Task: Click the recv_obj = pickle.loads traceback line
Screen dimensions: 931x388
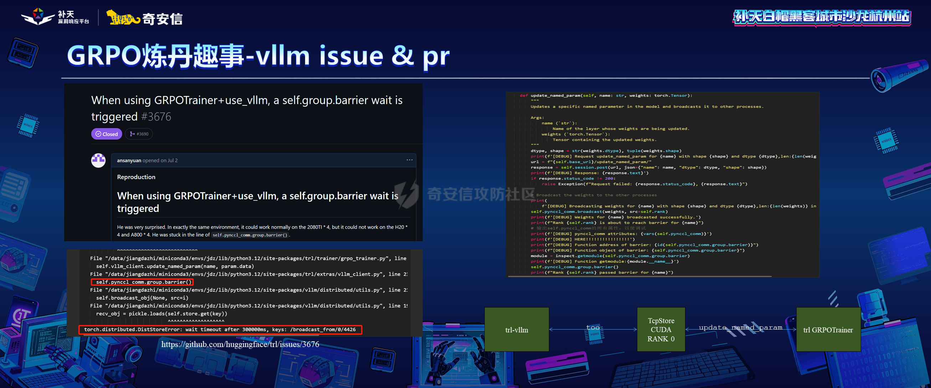Action: pos(161,314)
